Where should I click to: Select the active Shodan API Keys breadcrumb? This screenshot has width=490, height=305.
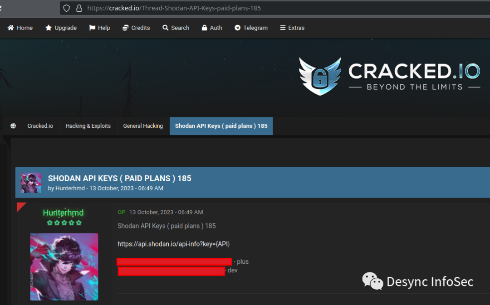[x=221, y=126]
